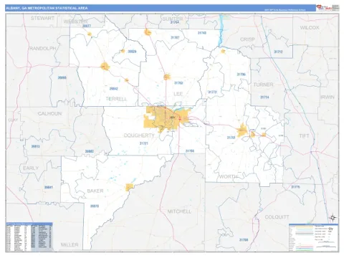This screenshot has height=258, width=344.
Task: Click the TIFT county label
Action: tap(305, 136)
